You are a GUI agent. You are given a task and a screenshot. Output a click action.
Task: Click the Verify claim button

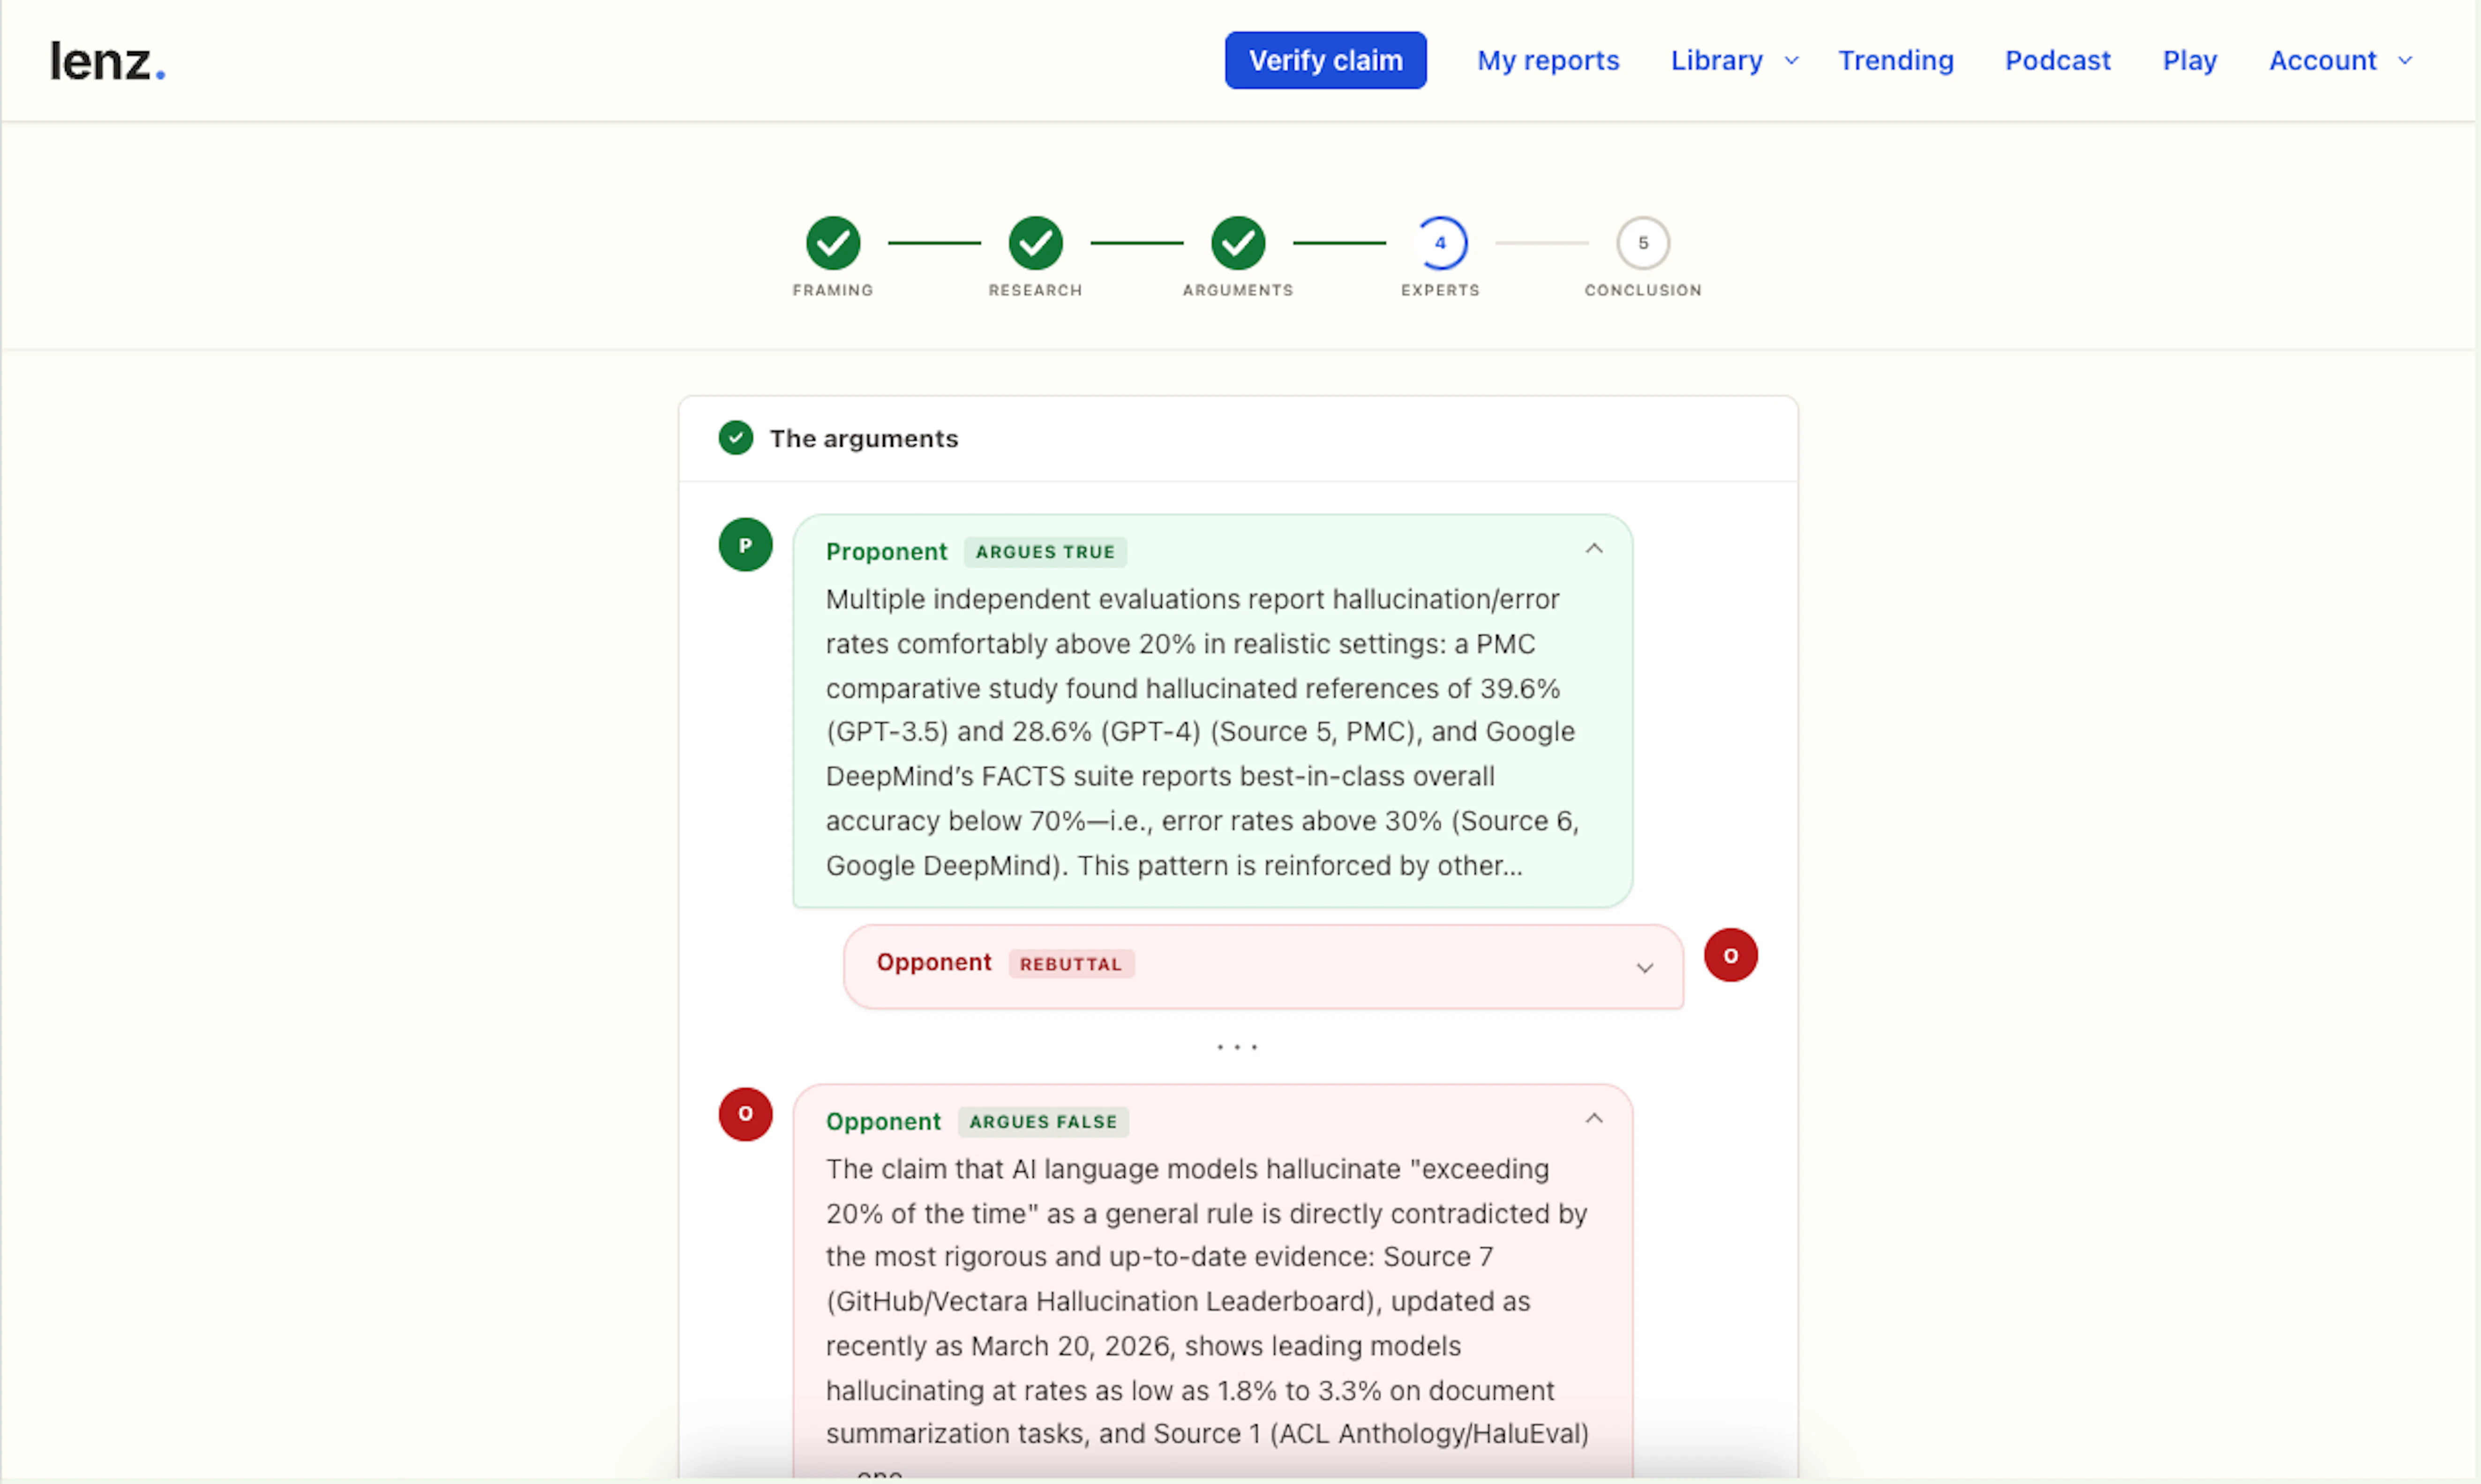click(1324, 60)
